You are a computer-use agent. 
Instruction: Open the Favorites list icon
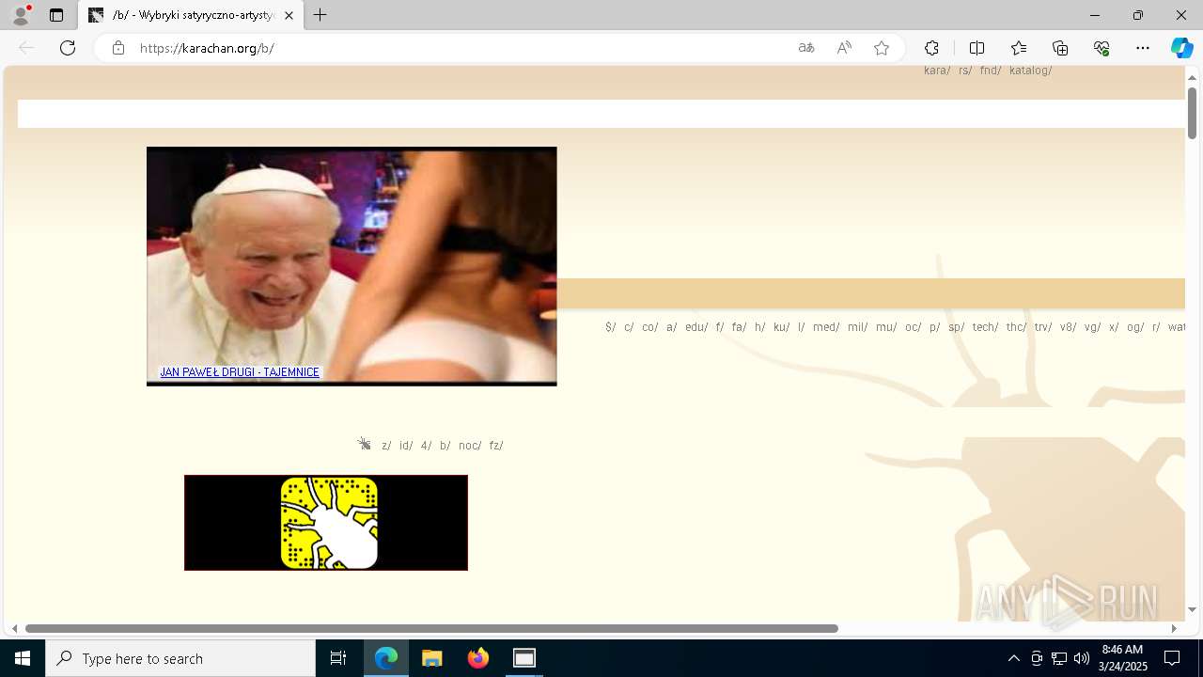coord(1019,48)
